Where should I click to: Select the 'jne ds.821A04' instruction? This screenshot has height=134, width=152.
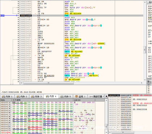point(73,14)
